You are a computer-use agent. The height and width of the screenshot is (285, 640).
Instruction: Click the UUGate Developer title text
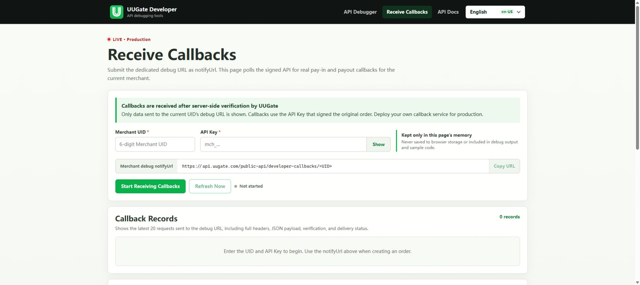pos(152,9)
